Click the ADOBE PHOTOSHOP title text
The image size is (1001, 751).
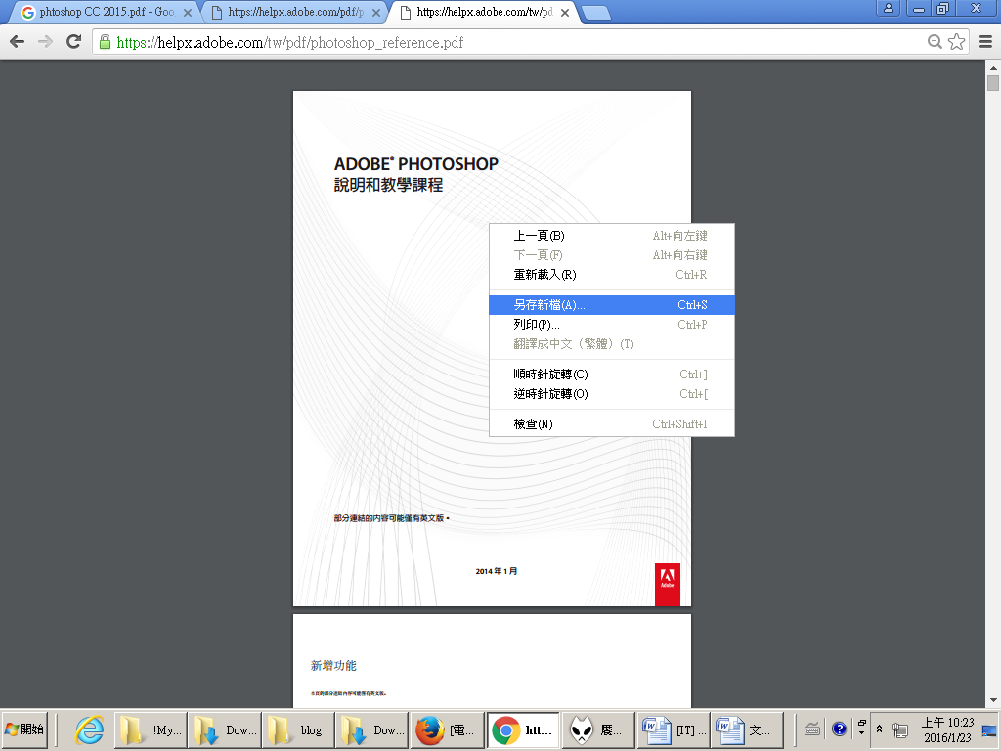click(x=416, y=164)
